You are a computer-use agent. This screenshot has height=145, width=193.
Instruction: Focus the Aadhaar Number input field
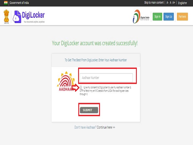click(106, 78)
